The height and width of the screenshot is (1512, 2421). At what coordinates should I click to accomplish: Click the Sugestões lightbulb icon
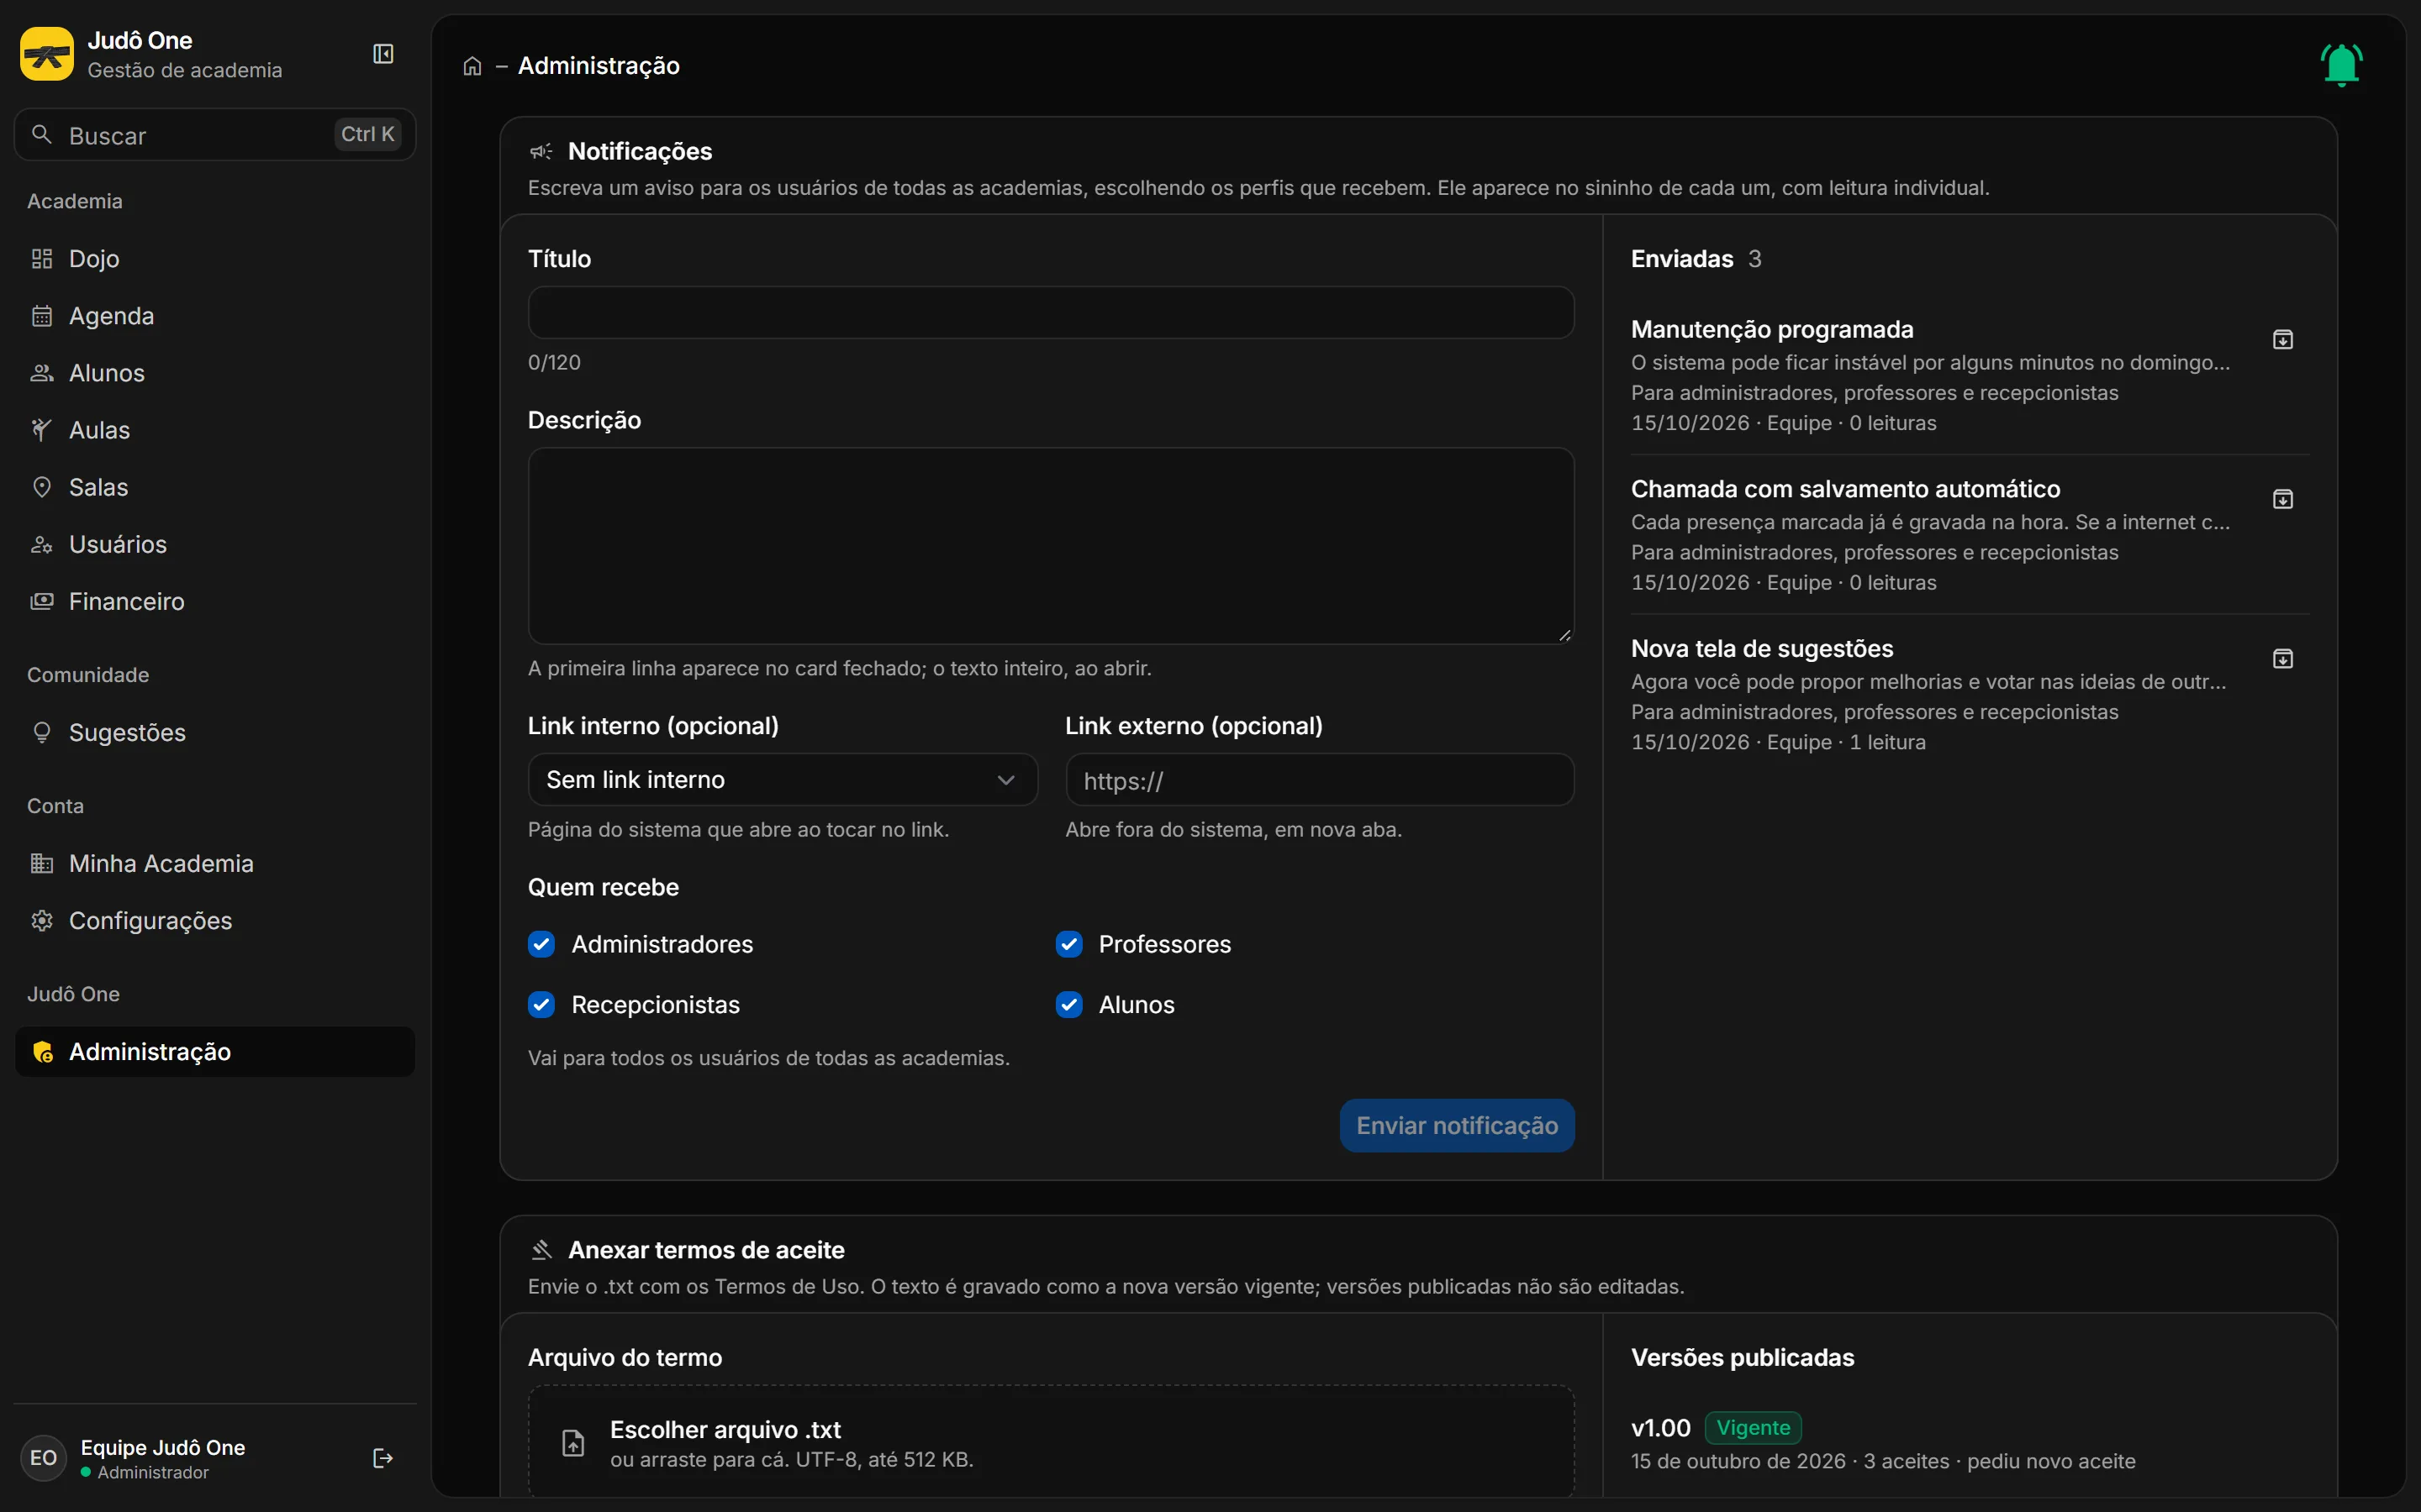point(42,733)
